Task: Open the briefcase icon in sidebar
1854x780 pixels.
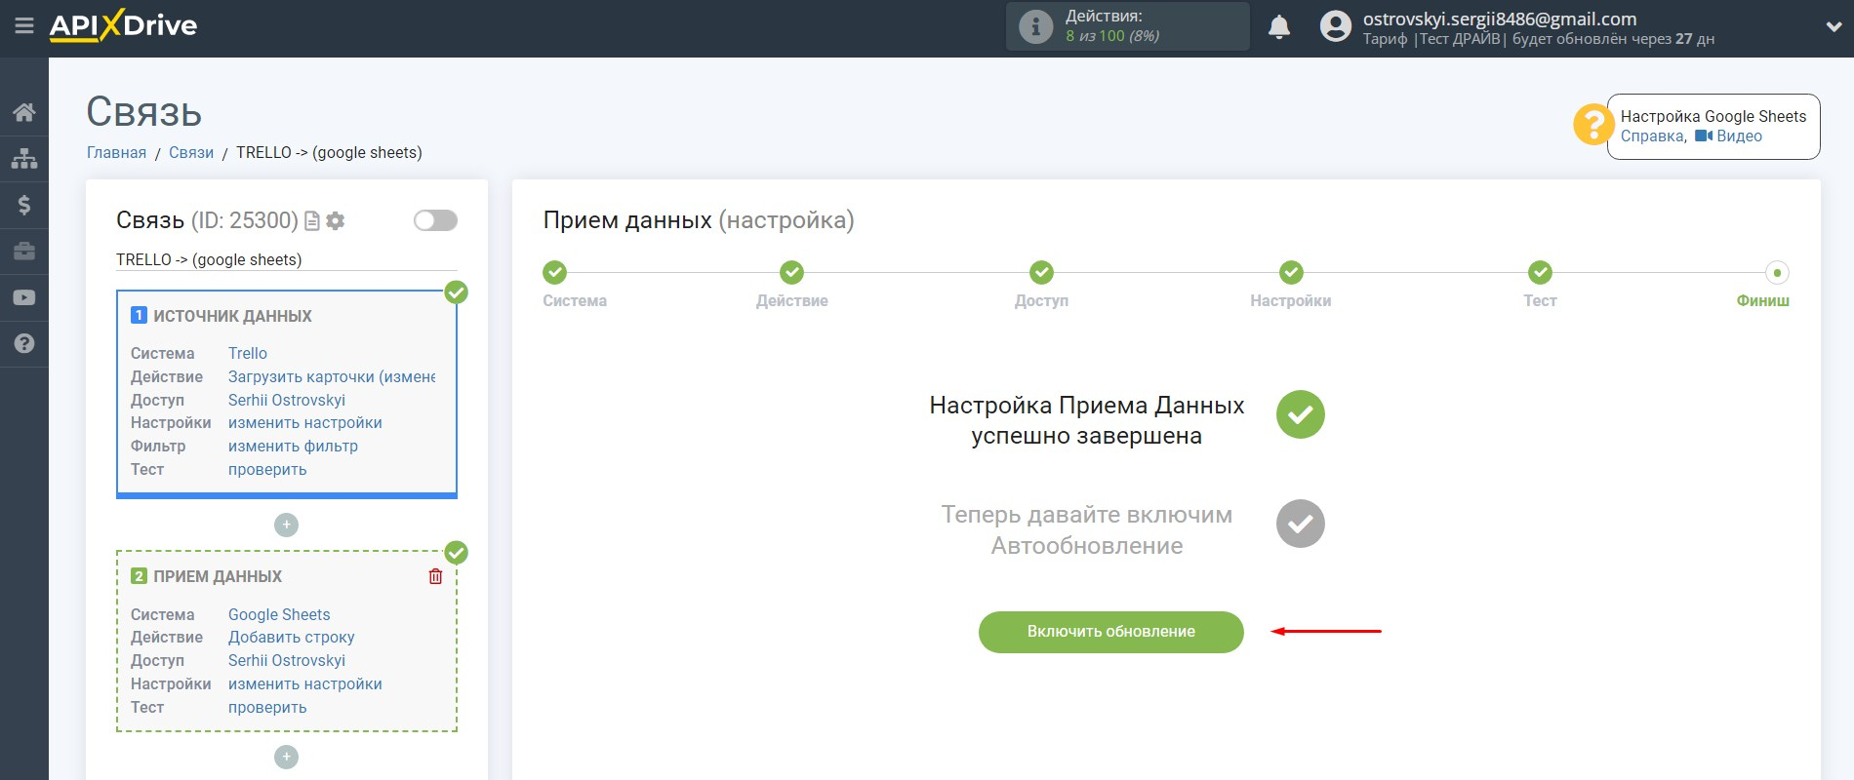Action: 24,252
